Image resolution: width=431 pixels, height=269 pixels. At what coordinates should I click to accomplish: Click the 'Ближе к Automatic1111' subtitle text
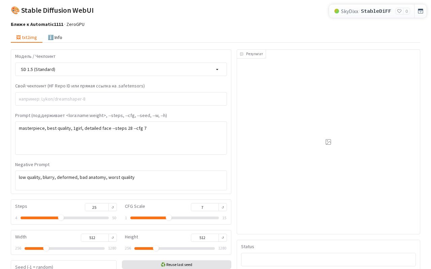(37, 24)
